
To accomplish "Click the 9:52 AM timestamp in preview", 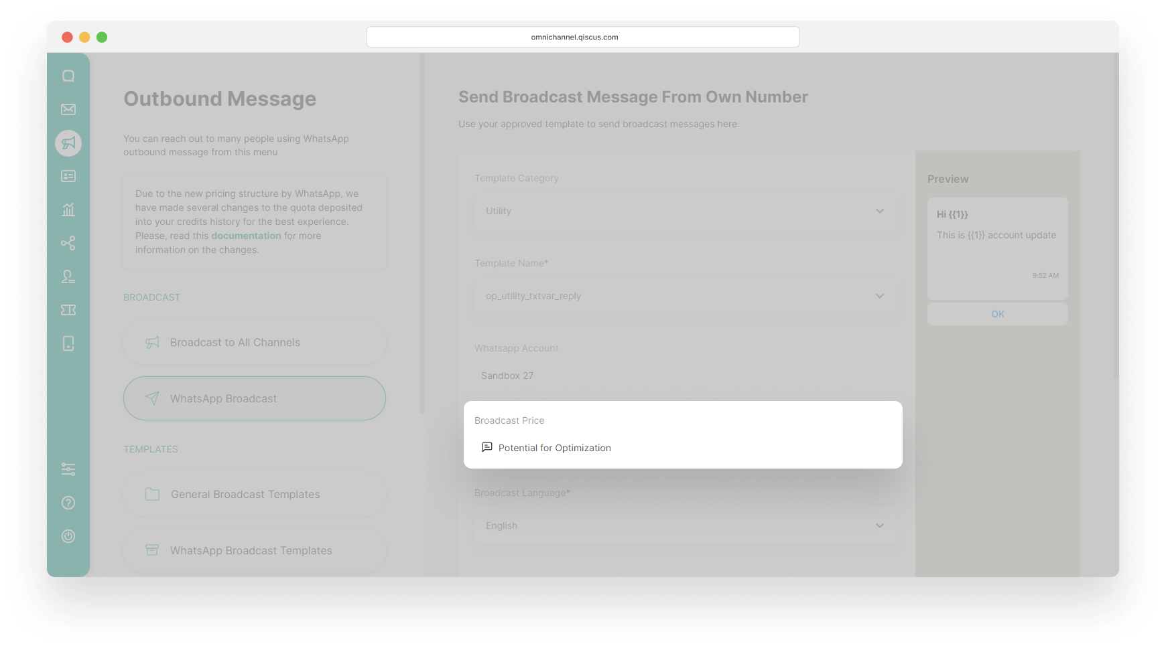I will coord(1045,275).
